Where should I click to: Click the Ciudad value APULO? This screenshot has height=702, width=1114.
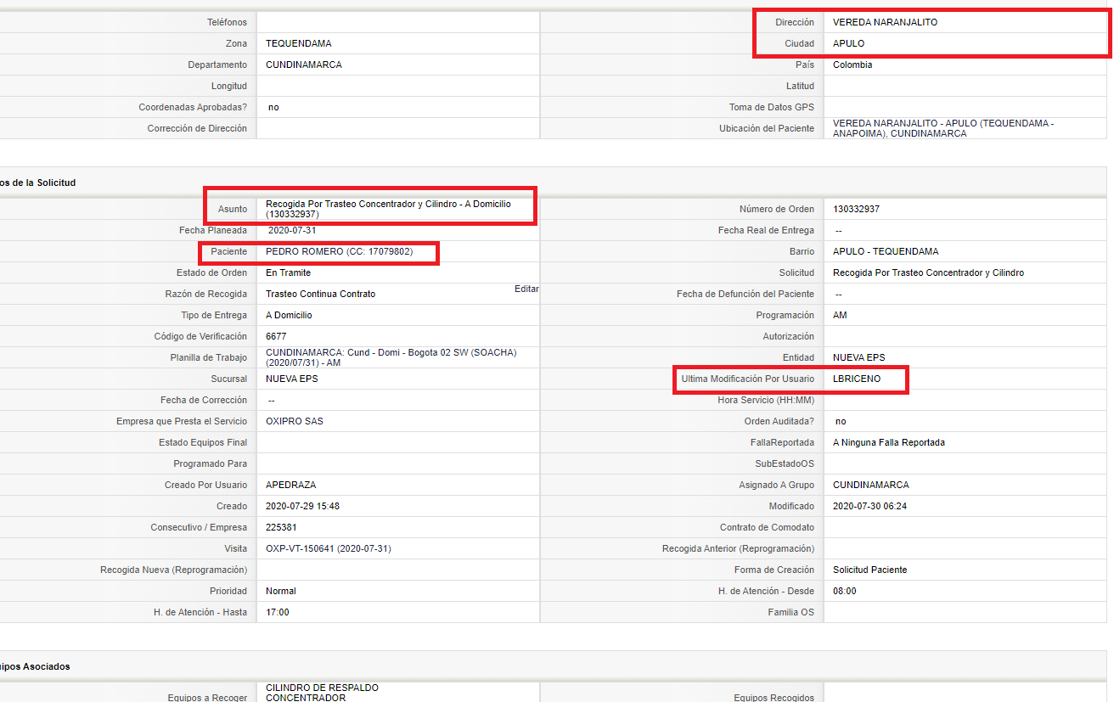pos(848,43)
